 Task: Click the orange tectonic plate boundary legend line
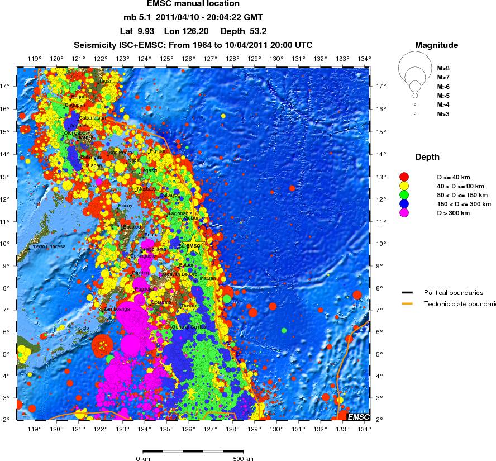click(x=407, y=304)
